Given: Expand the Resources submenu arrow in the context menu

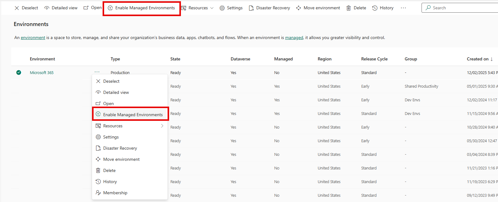Looking at the screenshot, I should coord(162,126).
